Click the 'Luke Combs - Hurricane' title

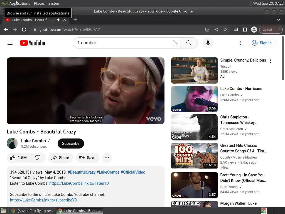(241, 89)
